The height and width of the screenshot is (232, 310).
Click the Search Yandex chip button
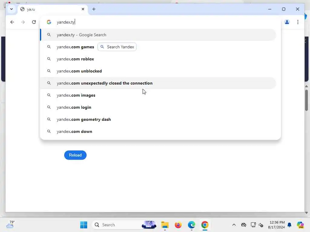point(117,47)
